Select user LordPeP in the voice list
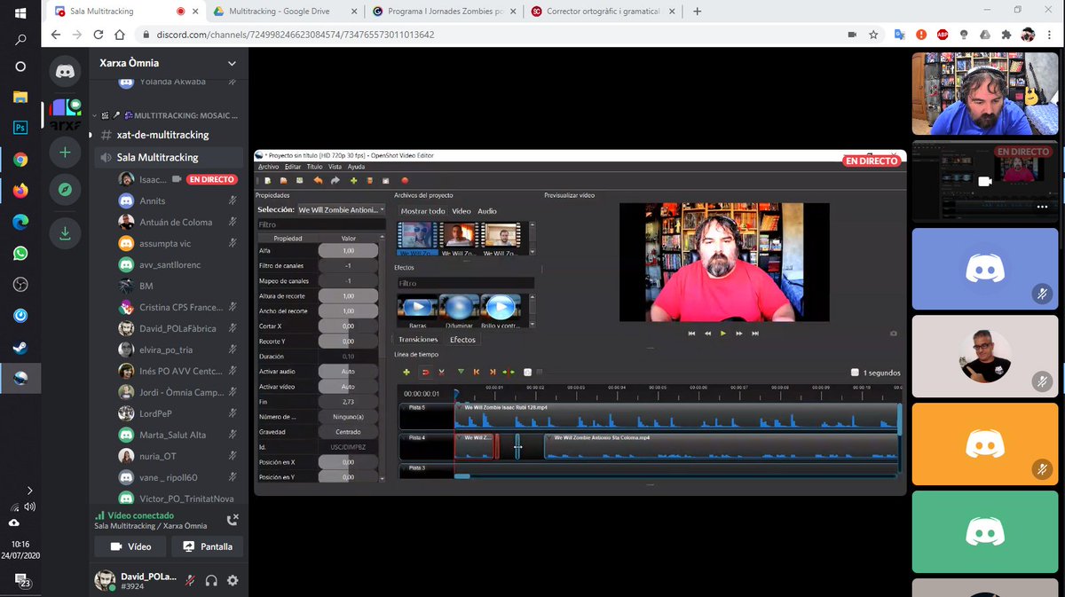1065x597 pixels. pos(155,413)
